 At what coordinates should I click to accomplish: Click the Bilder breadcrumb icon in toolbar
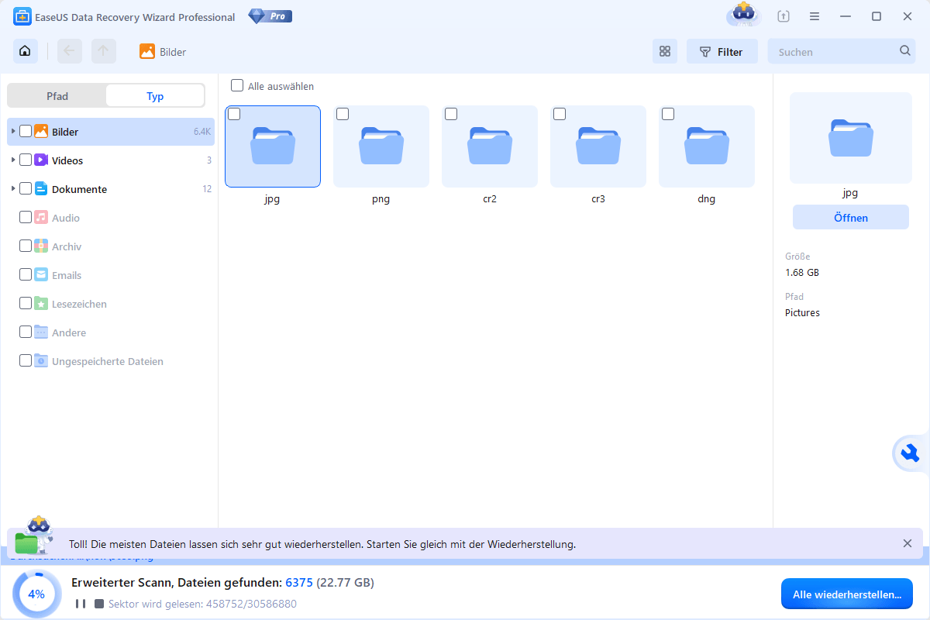(x=147, y=52)
